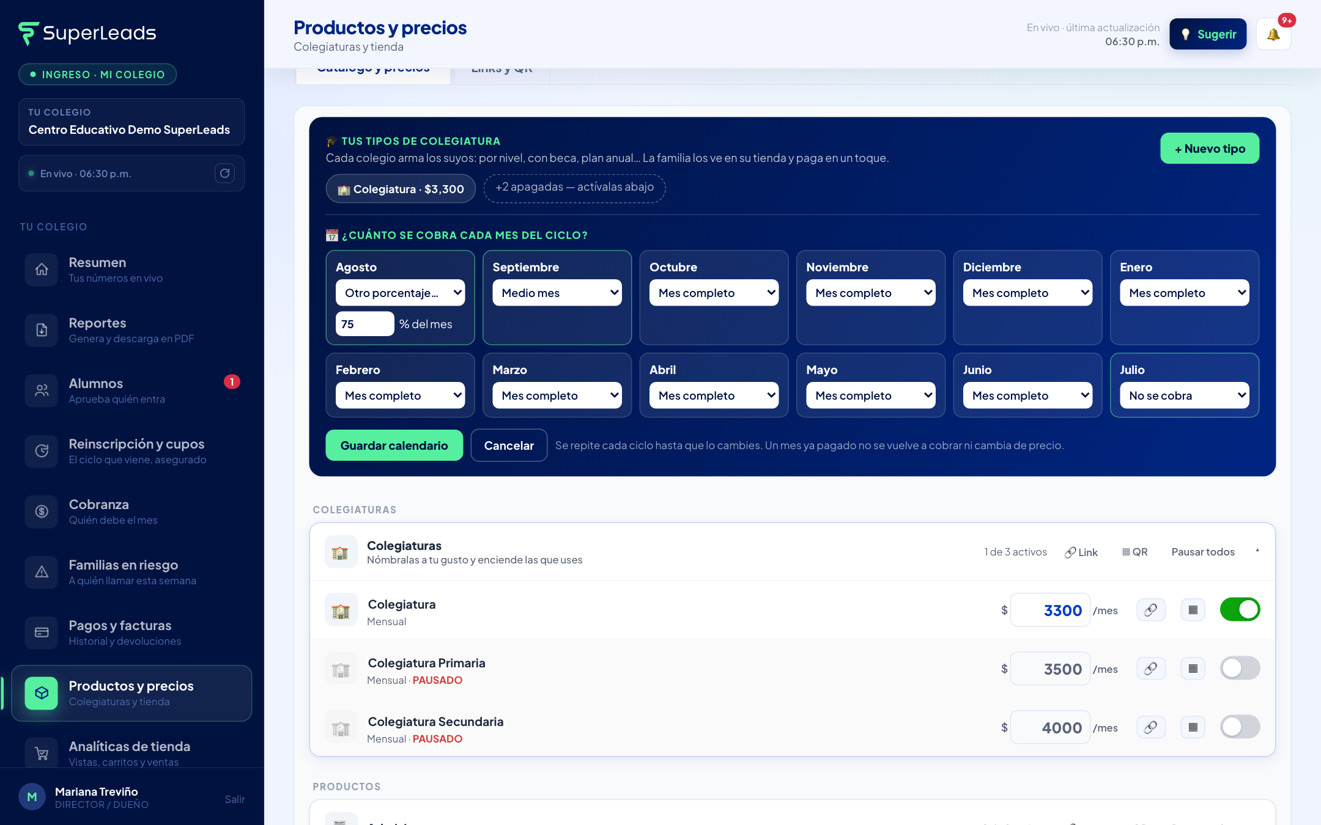Click the Cobranza dollar coin icon

[42, 512]
